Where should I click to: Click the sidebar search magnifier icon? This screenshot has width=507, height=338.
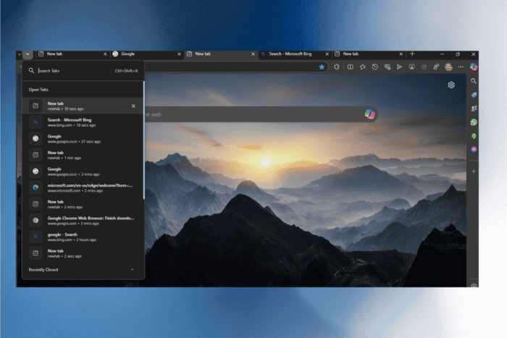point(474,81)
